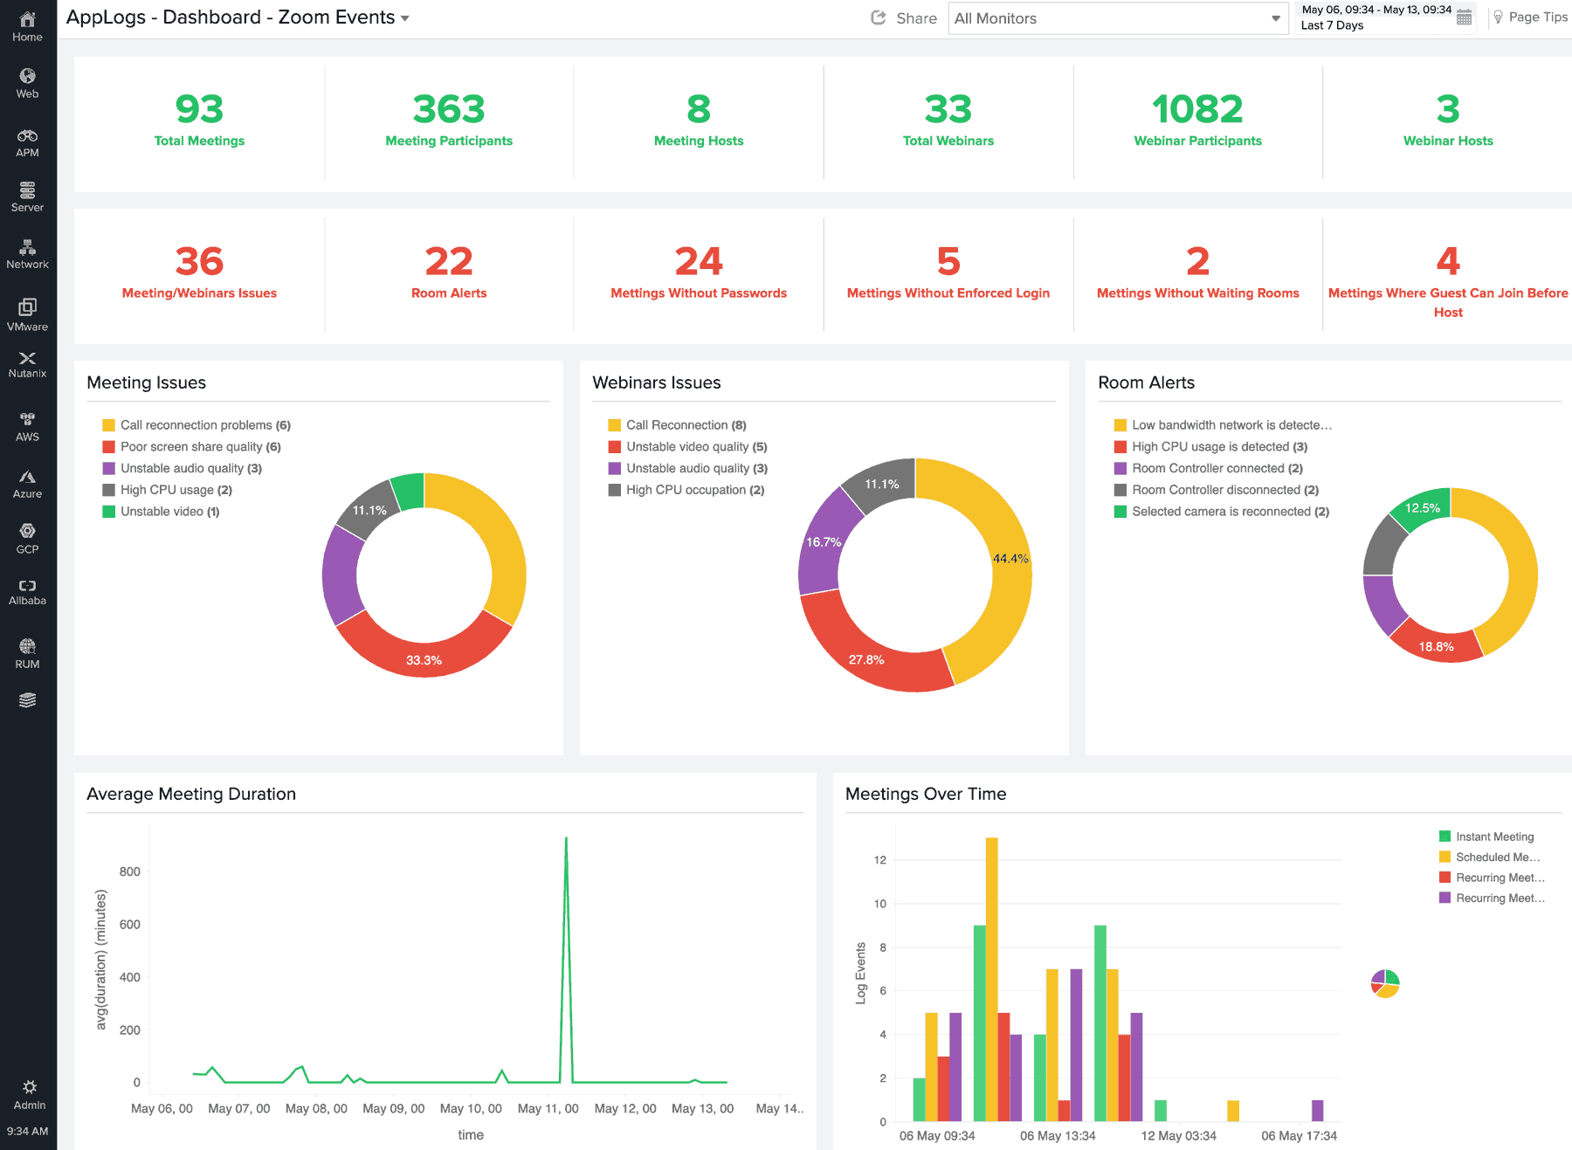1572x1150 pixels.
Task: Hide Unstable video quality series in Webinars Issues
Action: (x=694, y=446)
